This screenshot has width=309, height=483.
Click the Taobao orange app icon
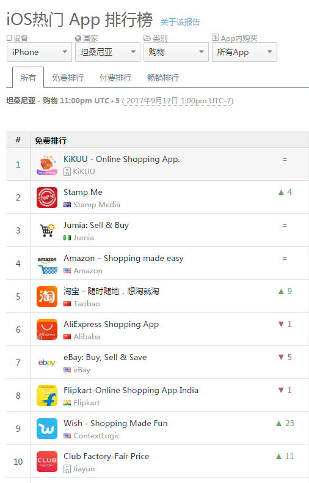(x=47, y=297)
